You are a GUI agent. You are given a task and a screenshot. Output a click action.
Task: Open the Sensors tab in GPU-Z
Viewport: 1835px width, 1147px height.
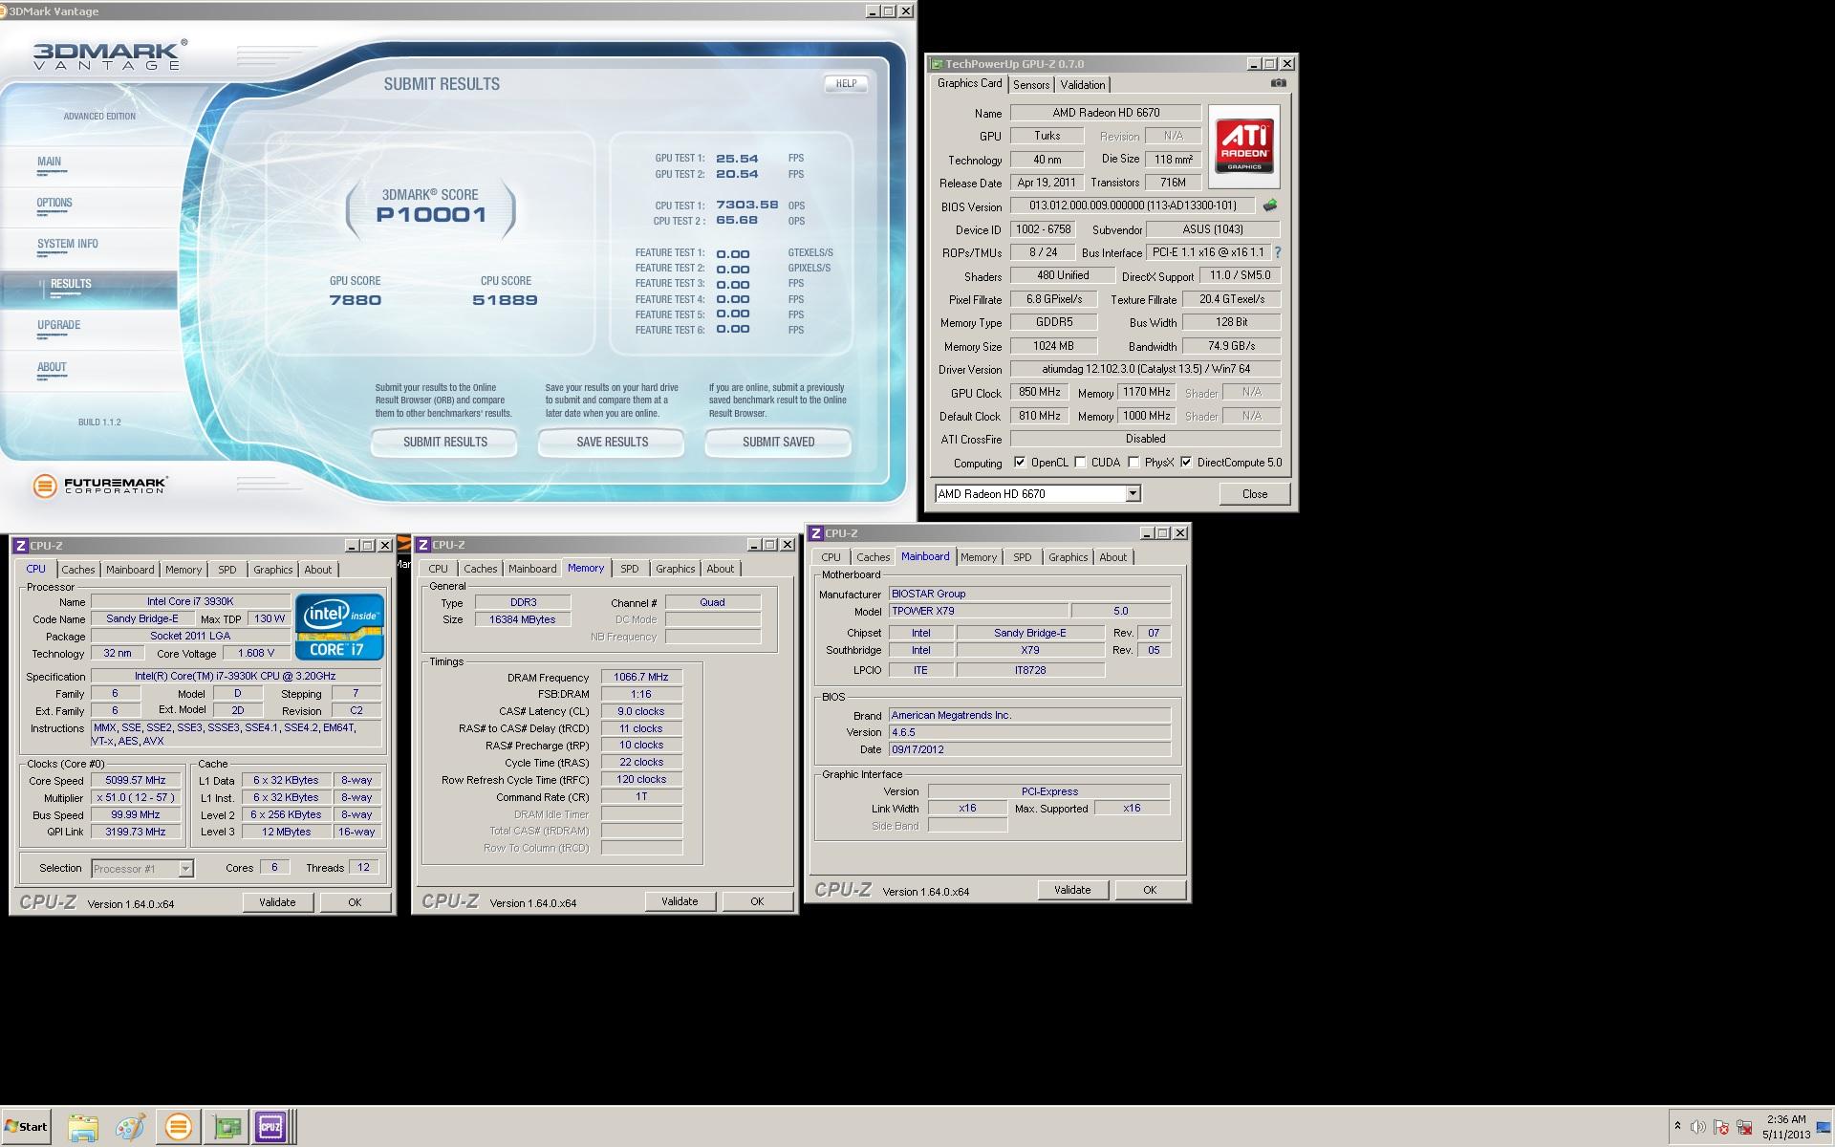(1031, 85)
